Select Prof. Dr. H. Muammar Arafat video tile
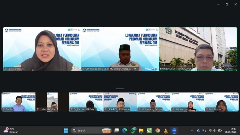The image size is (240, 135). pos(120,49)
